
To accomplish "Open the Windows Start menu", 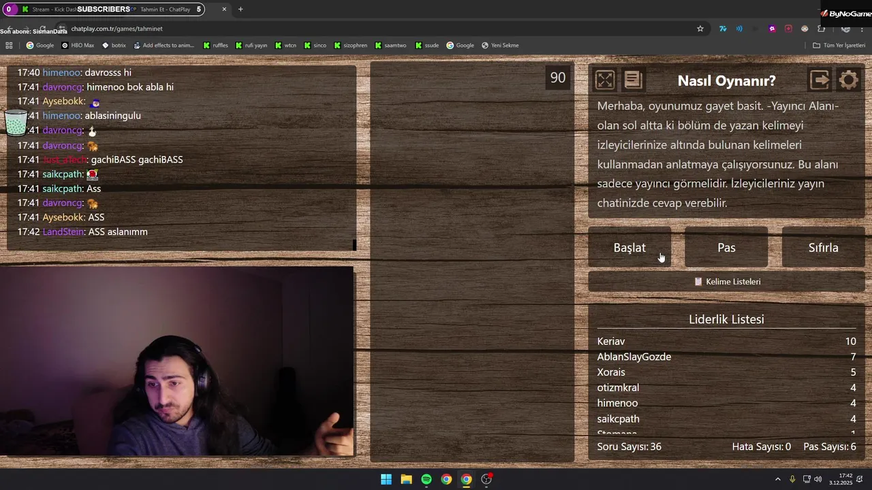I will pyautogui.click(x=386, y=479).
